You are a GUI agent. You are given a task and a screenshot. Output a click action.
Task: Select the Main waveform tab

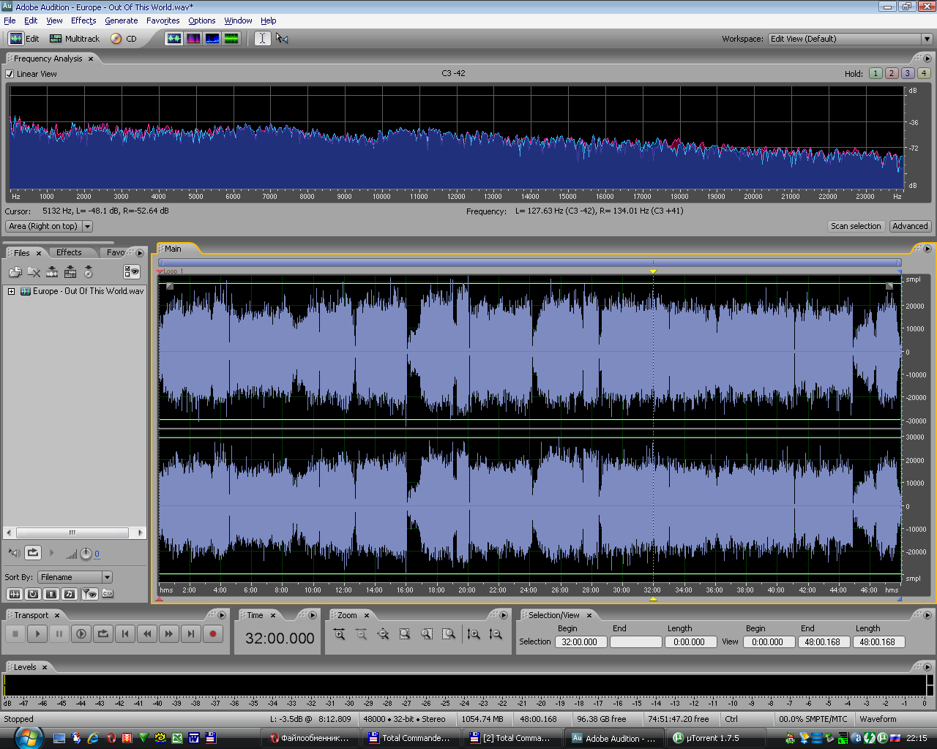(x=173, y=249)
